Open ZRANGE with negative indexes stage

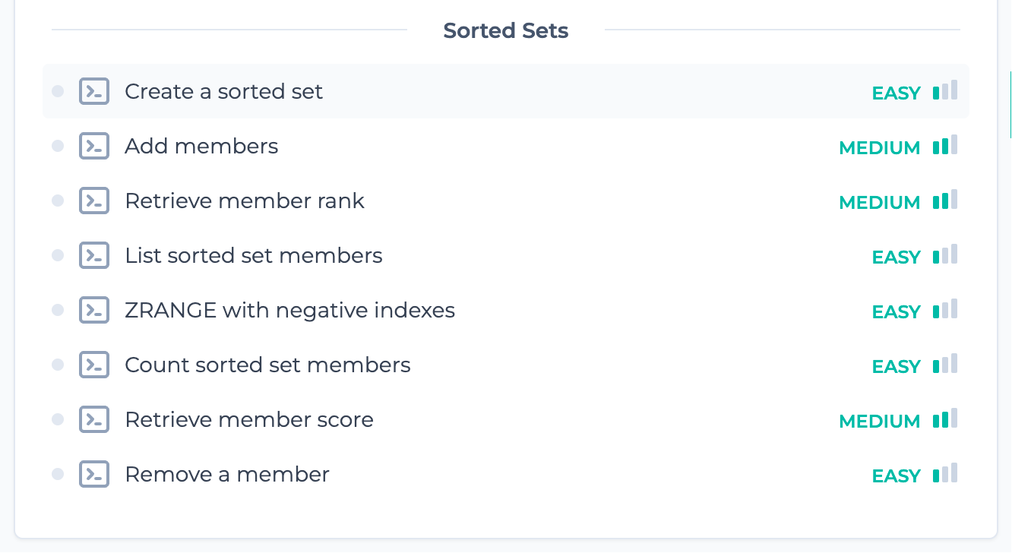pyautogui.click(x=289, y=310)
